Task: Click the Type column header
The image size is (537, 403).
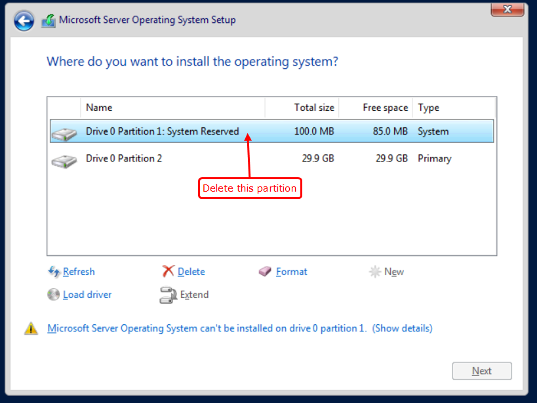Action: click(x=454, y=108)
